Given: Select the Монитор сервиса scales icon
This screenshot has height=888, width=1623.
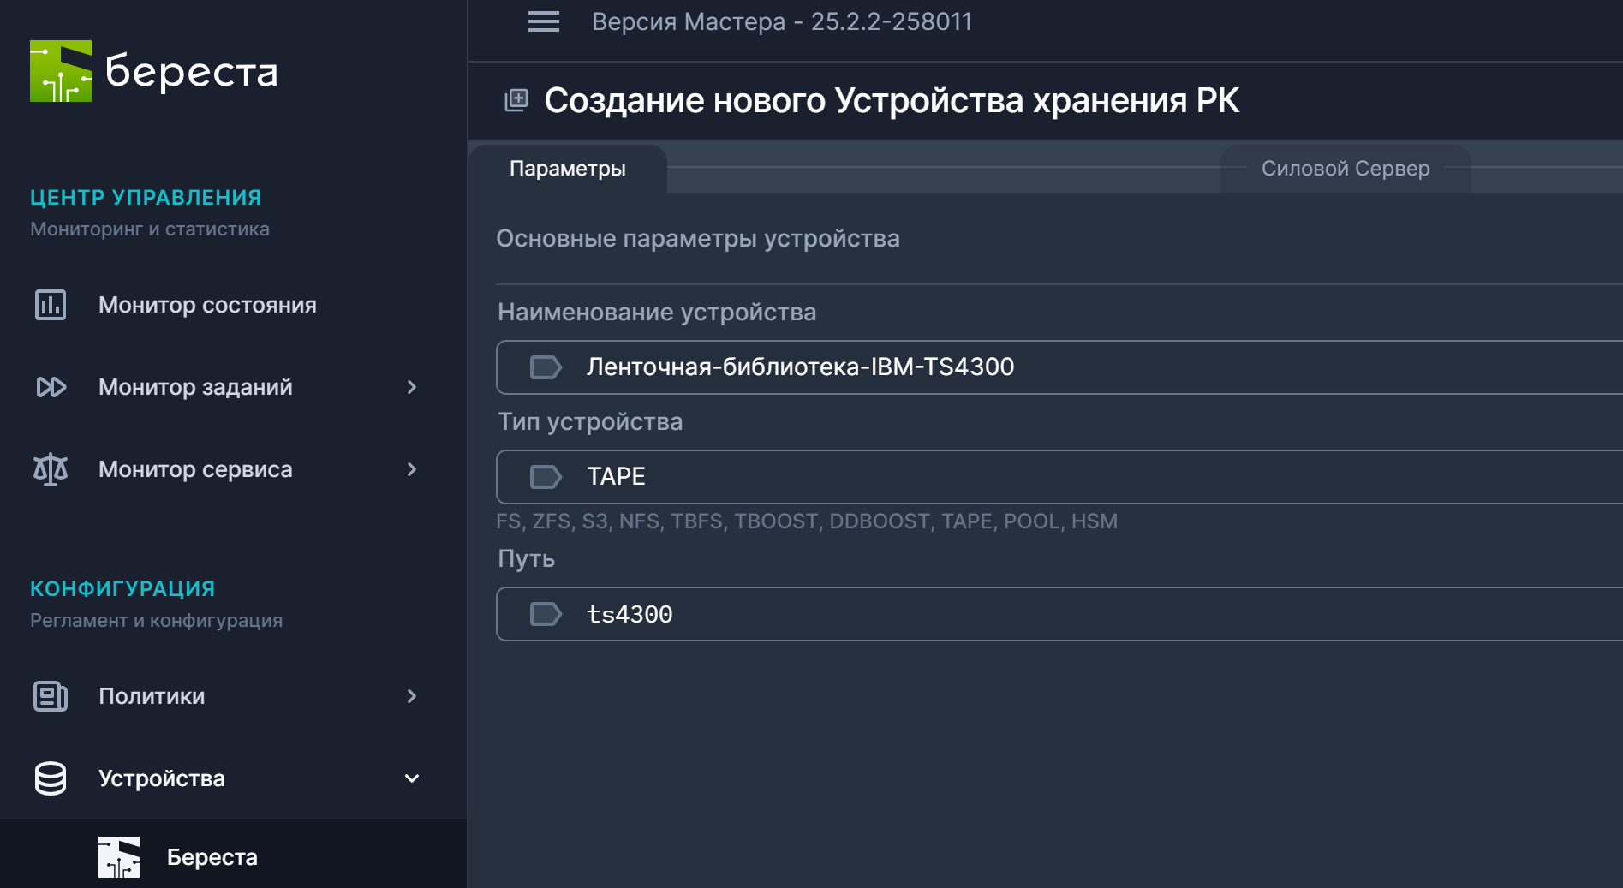Looking at the screenshot, I should (x=50, y=469).
